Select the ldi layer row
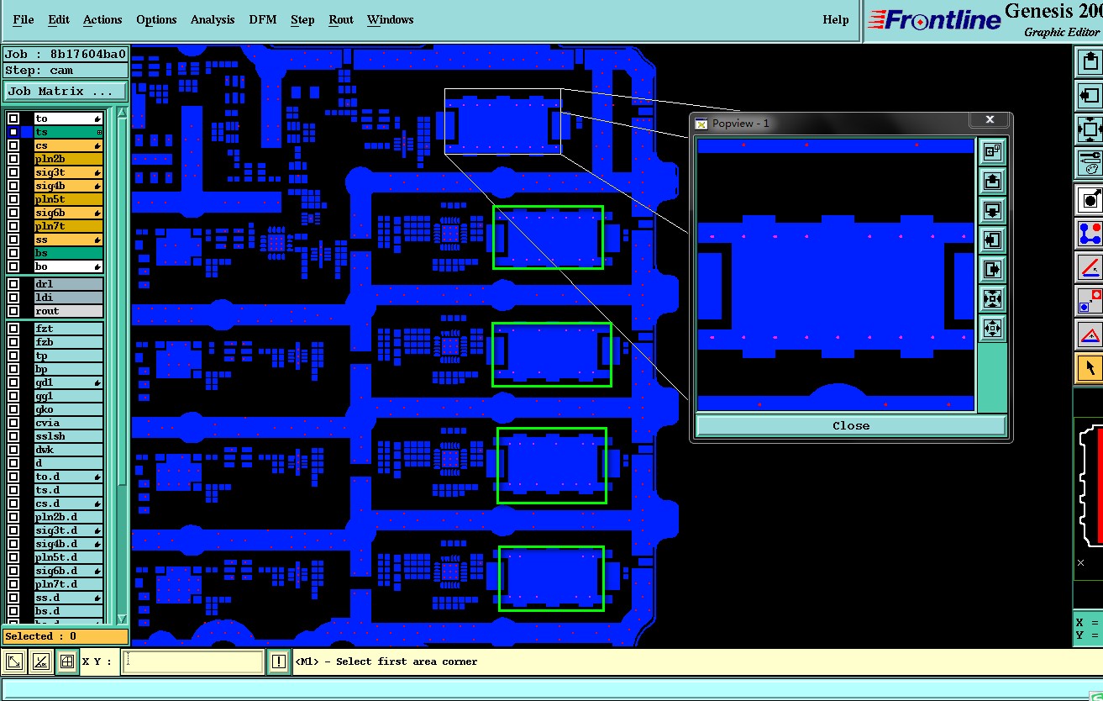This screenshot has height=701, width=1103. 68,298
